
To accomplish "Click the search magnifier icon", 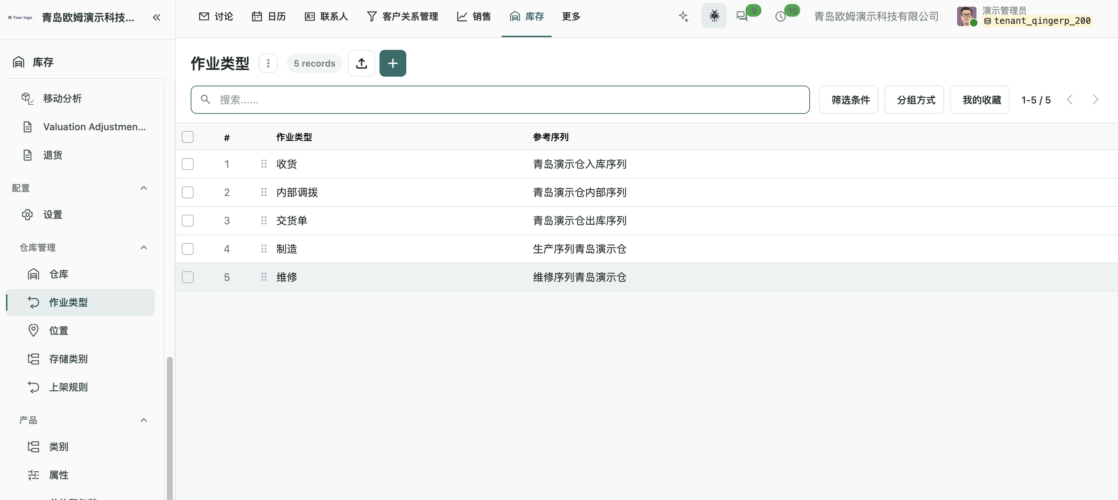I will coord(205,99).
